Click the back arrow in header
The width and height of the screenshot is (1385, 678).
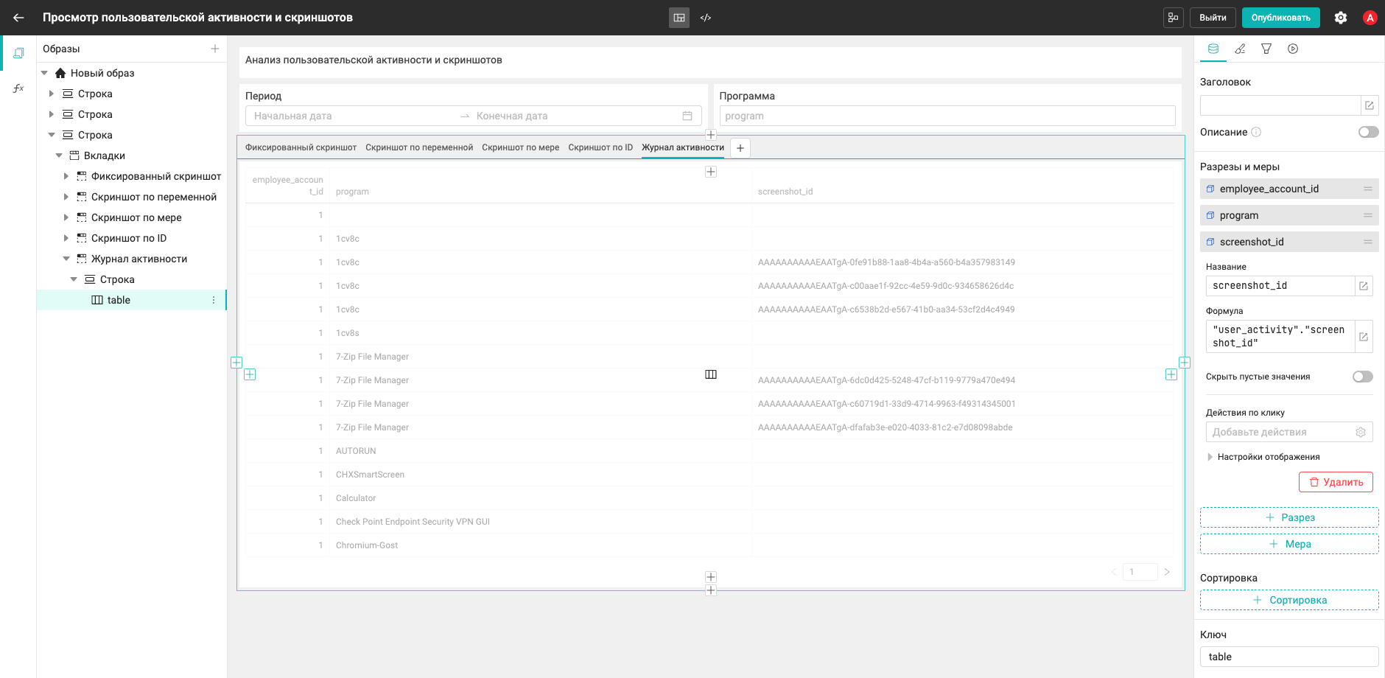[18, 18]
